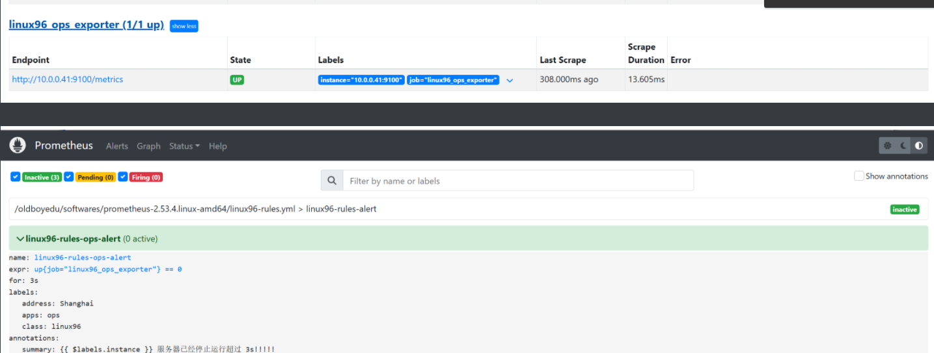Click the Last Scrape column header
Screen dimensions: 934x353
point(562,60)
